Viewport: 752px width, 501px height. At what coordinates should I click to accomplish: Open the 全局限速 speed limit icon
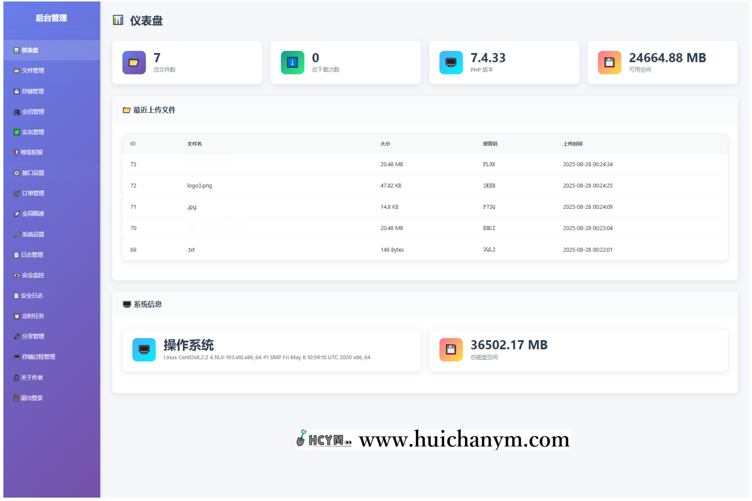tap(16, 213)
